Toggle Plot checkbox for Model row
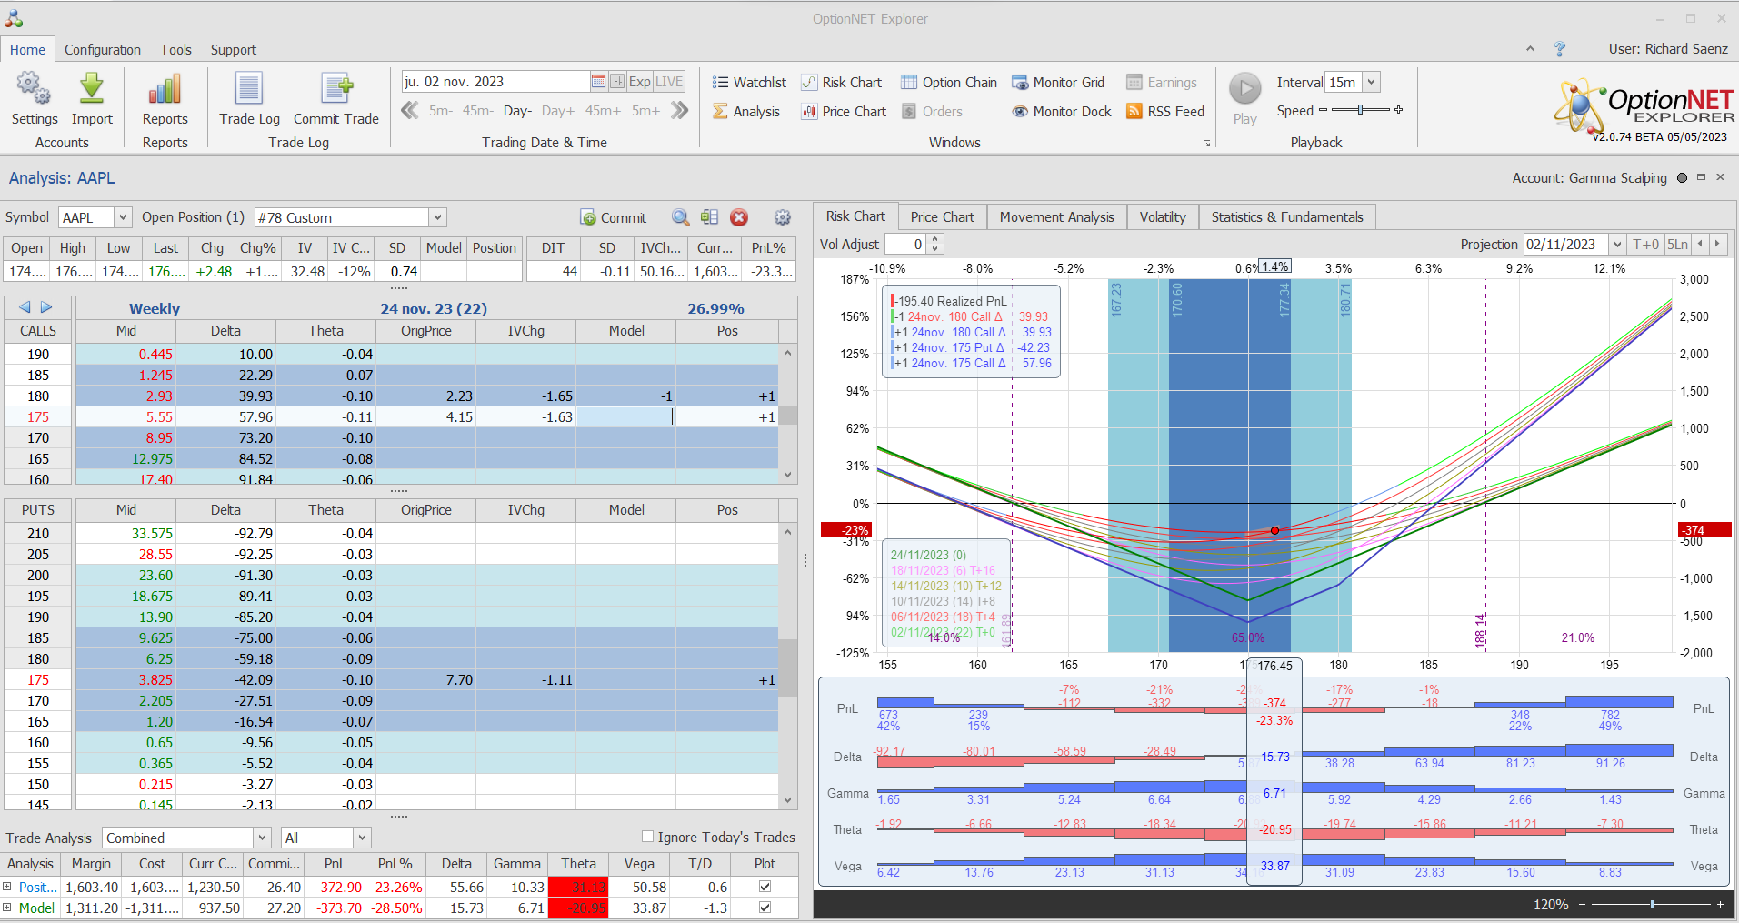1739x923 pixels. click(x=765, y=908)
